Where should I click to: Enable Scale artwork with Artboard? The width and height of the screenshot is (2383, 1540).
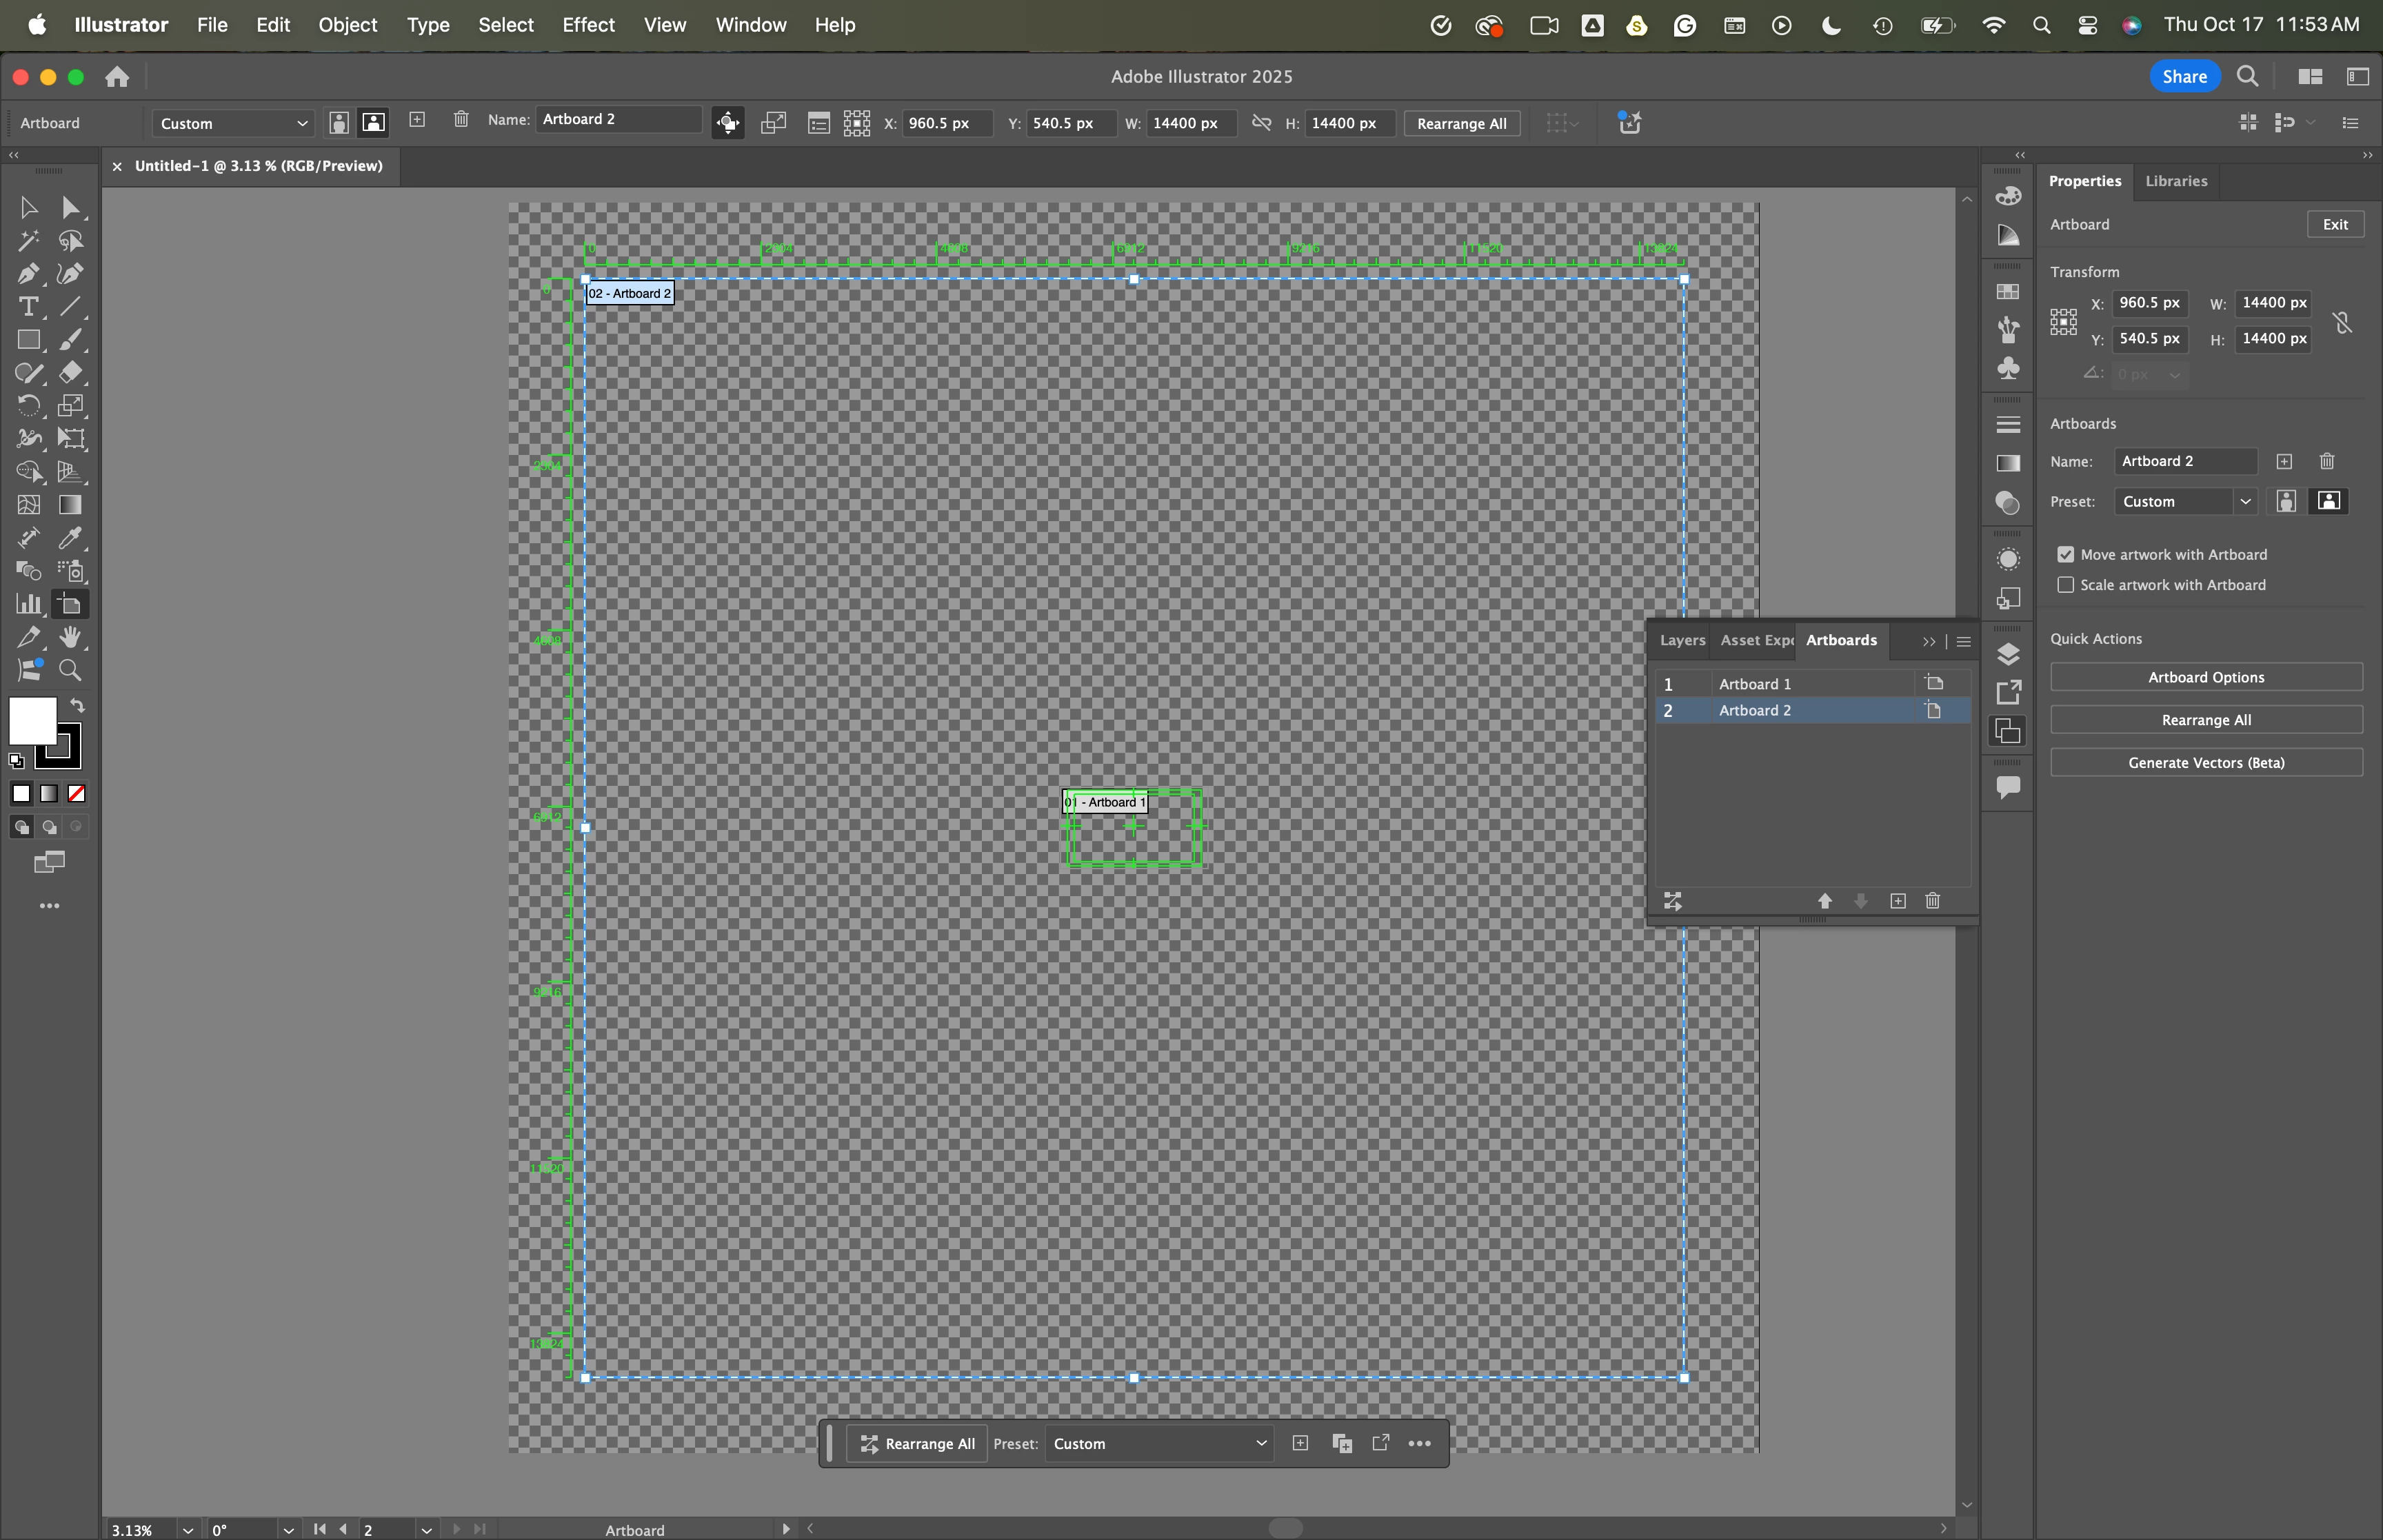(2065, 585)
